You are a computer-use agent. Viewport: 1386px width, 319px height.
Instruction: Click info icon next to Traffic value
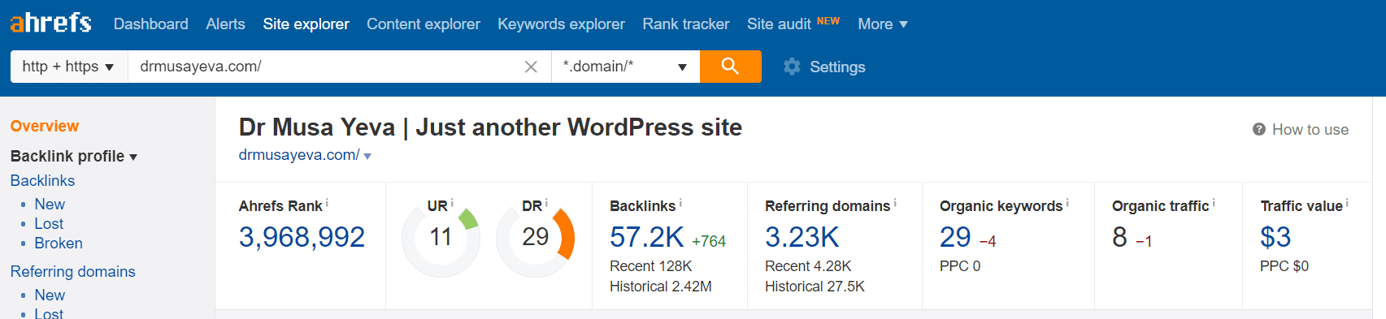(x=1347, y=203)
